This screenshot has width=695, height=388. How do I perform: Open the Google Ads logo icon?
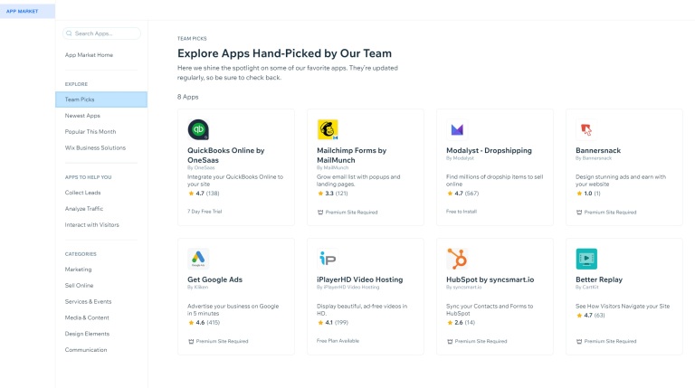[198, 259]
